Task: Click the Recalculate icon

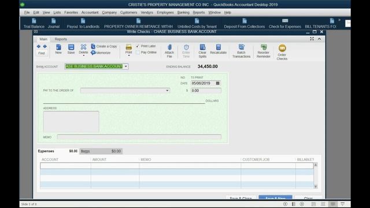Action: 219,47
